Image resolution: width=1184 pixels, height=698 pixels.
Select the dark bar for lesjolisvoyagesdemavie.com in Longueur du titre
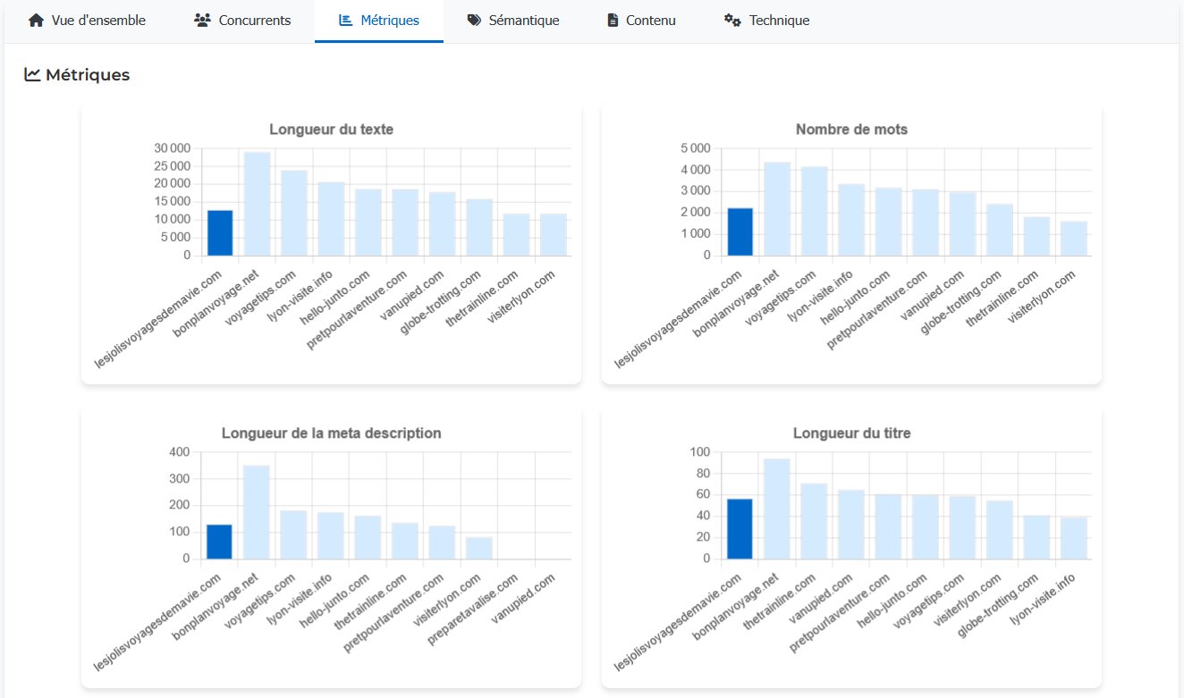coord(741,527)
